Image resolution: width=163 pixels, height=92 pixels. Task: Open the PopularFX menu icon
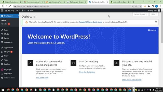pyautogui.click(x=2, y=74)
